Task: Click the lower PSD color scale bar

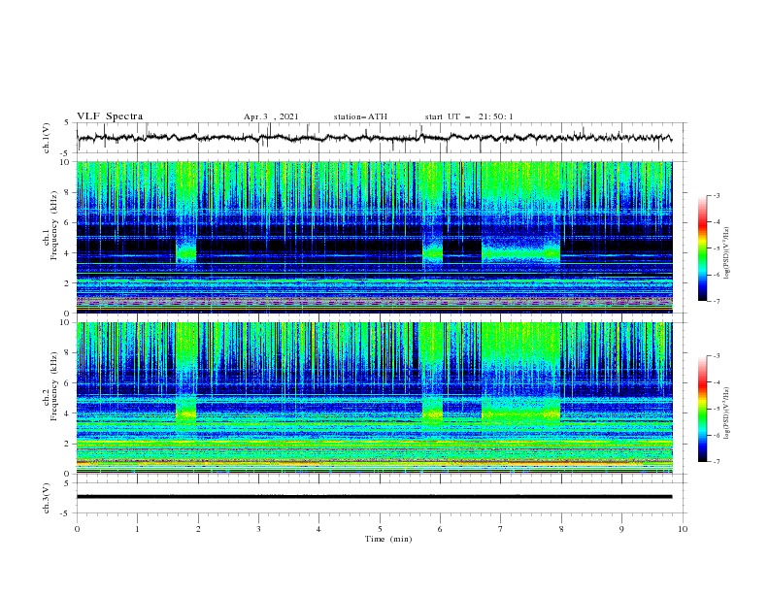Action: (703, 409)
